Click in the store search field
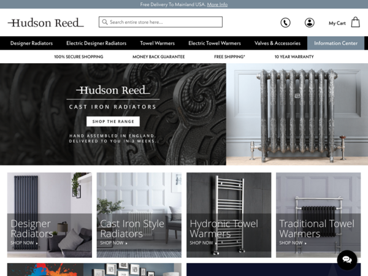Viewport: 368px width, 276px height. (161, 22)
